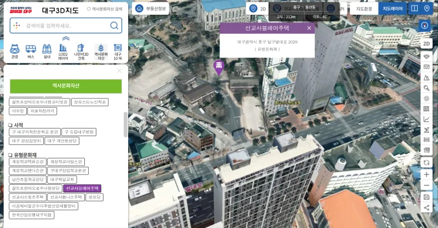
Task: Open the 지도환경 tab
Action: tap(364, 9)
